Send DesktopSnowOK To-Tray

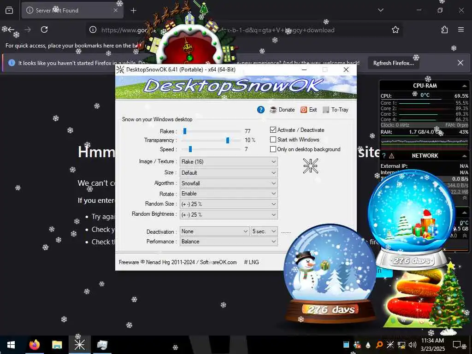pyautogui.click(x=336, y=110)
